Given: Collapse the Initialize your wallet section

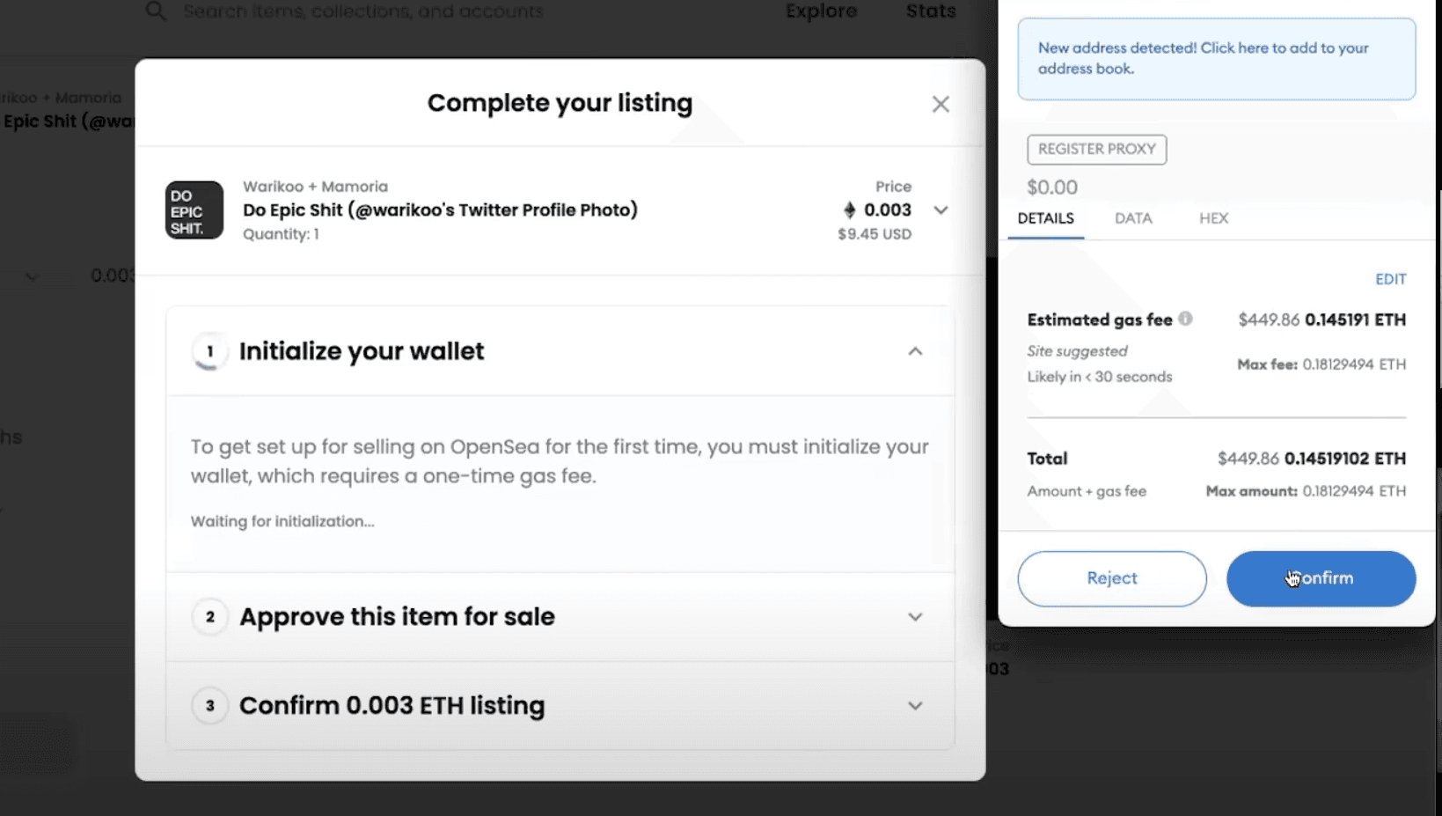Looking at the screenshot, I should pyautogui.click(x=915, y=351).
